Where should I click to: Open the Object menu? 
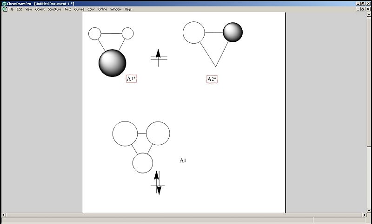[40, 9]
